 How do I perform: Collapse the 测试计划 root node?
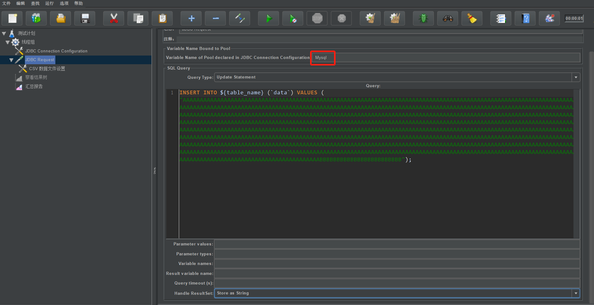coord(4,34)
